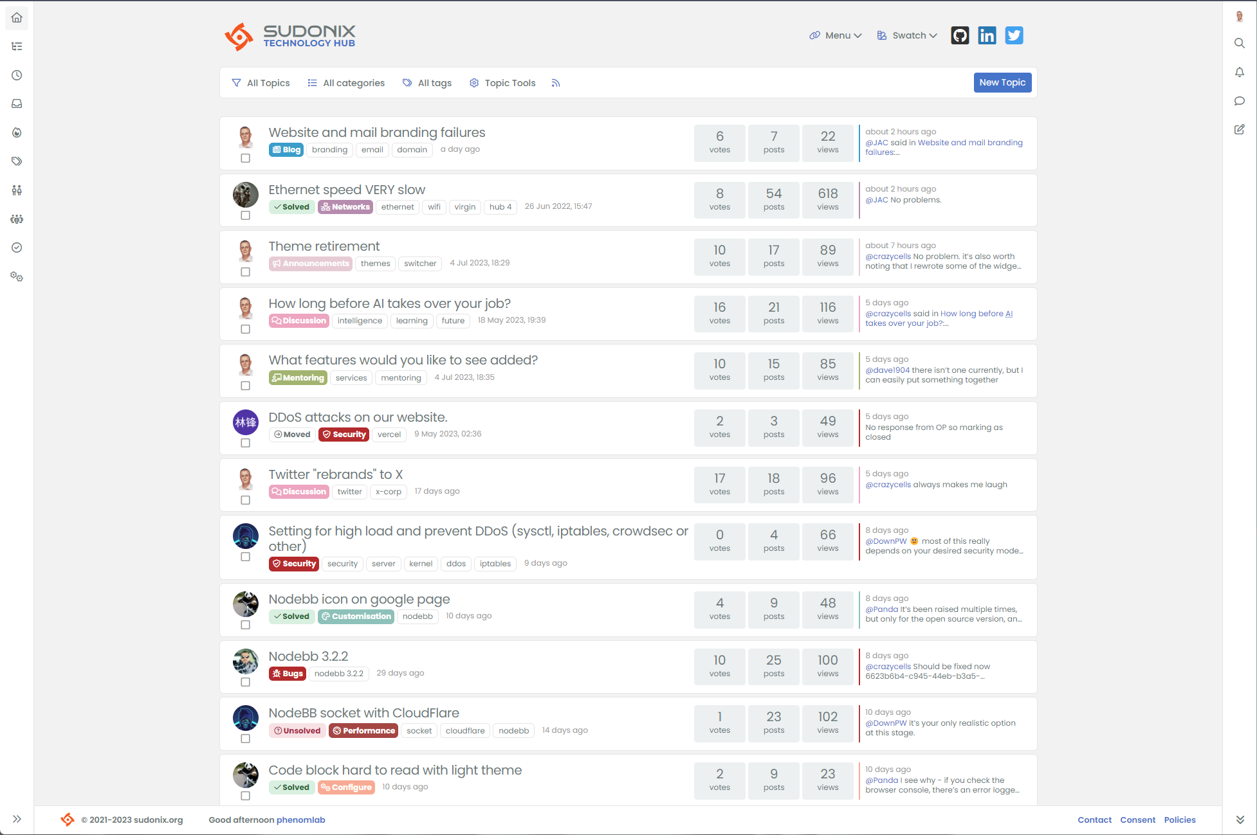Open the Swatch theme picker
Image resolution: width=1257 pixels, height=835 pixels.
click(x=906, y=35)
